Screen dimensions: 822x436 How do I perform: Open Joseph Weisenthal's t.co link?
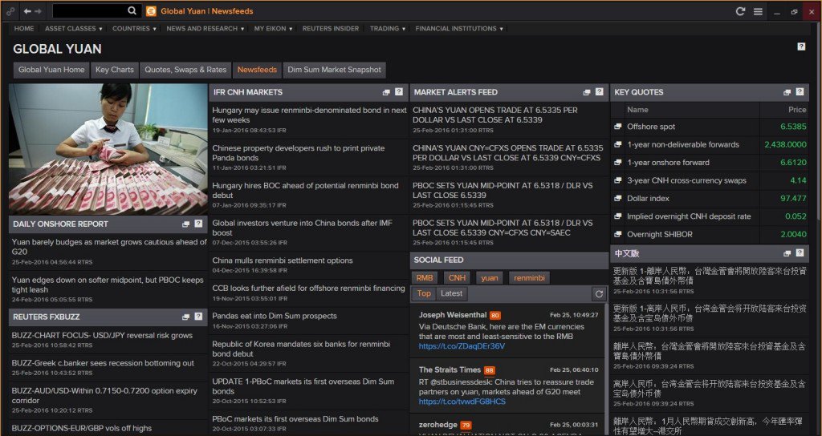pos(462,346)
